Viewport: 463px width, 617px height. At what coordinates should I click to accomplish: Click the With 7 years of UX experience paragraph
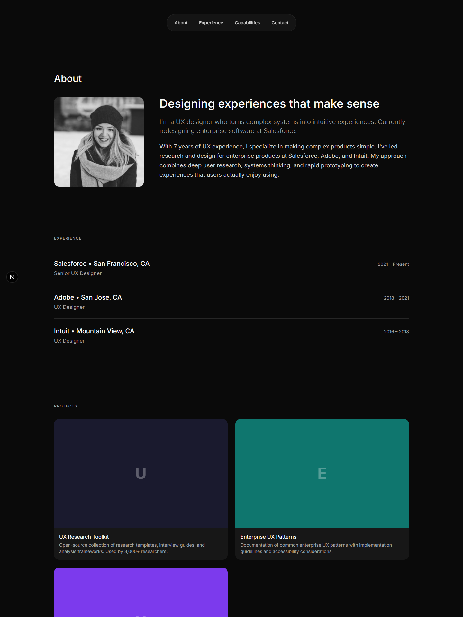(283, 161)
